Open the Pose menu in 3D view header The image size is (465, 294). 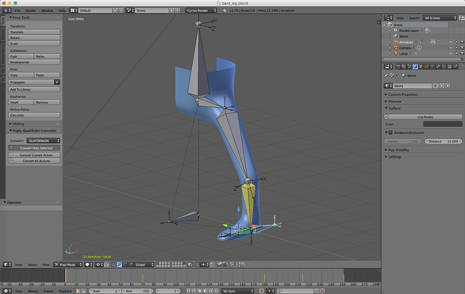pyautogui.click(x=46, y=264)
